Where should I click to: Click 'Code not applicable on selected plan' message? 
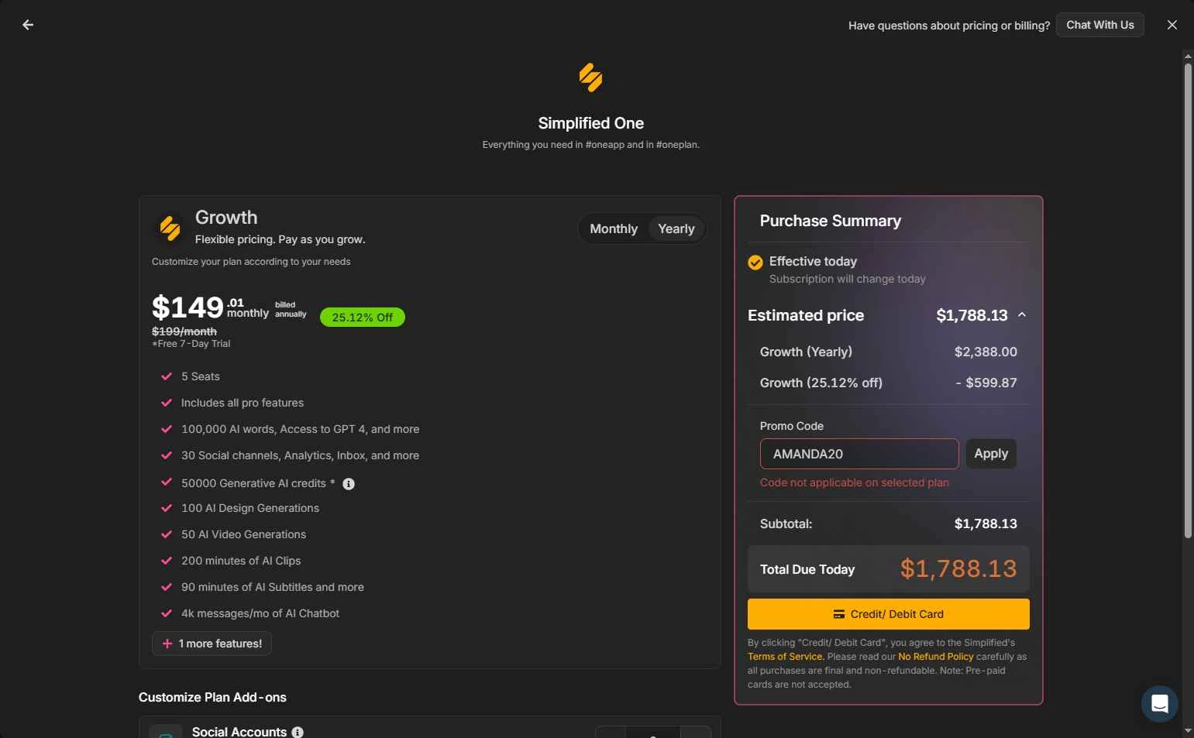click(854, 482)
